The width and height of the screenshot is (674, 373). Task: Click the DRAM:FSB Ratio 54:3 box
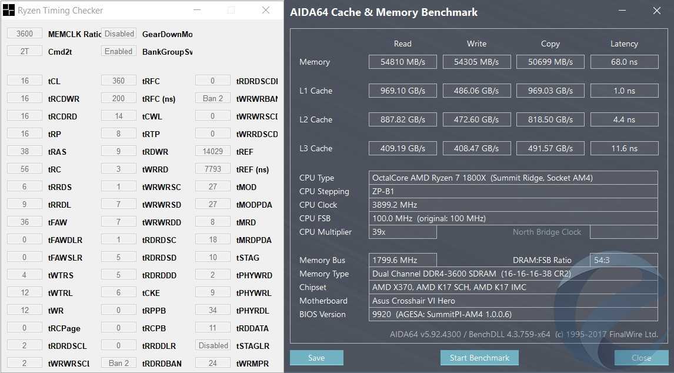[623, 260]
